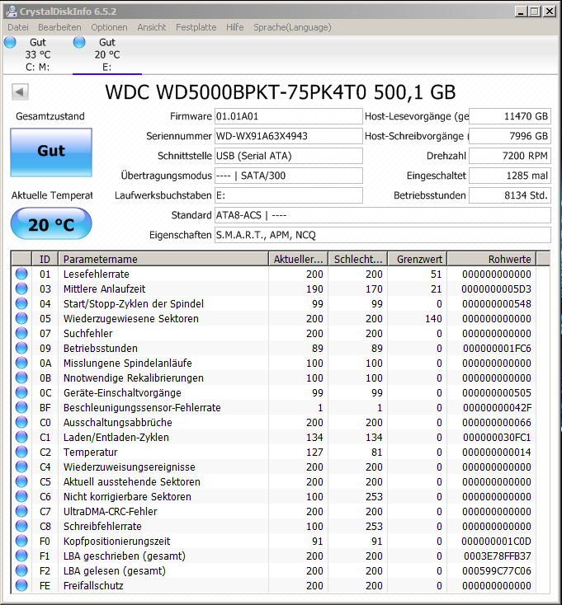
Task: Open the Datei menu
Action: tap(18, 27)
